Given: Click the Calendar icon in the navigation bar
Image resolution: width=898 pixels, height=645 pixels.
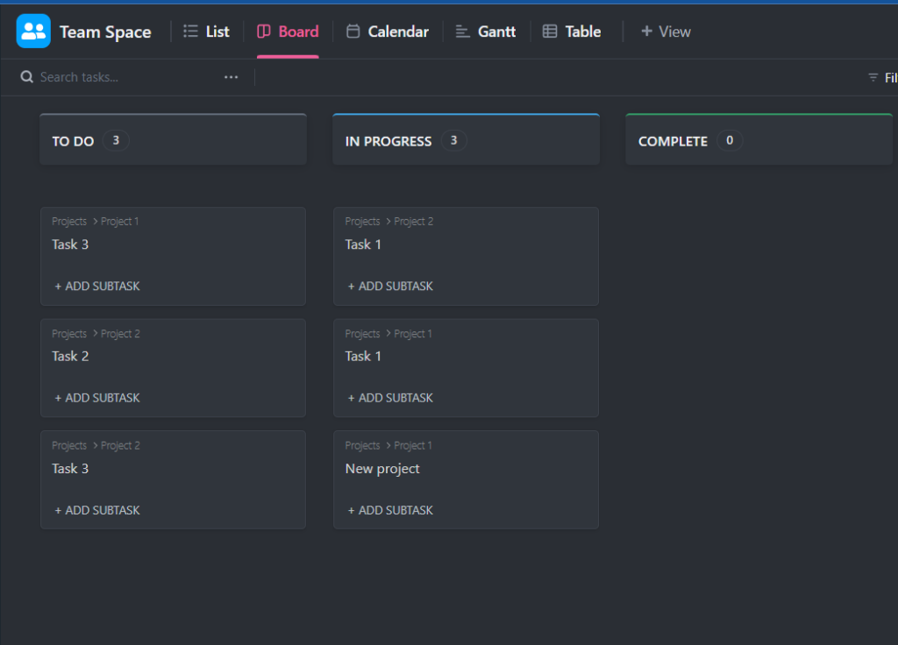Looking at the screenshot, I should pos(353,31).
